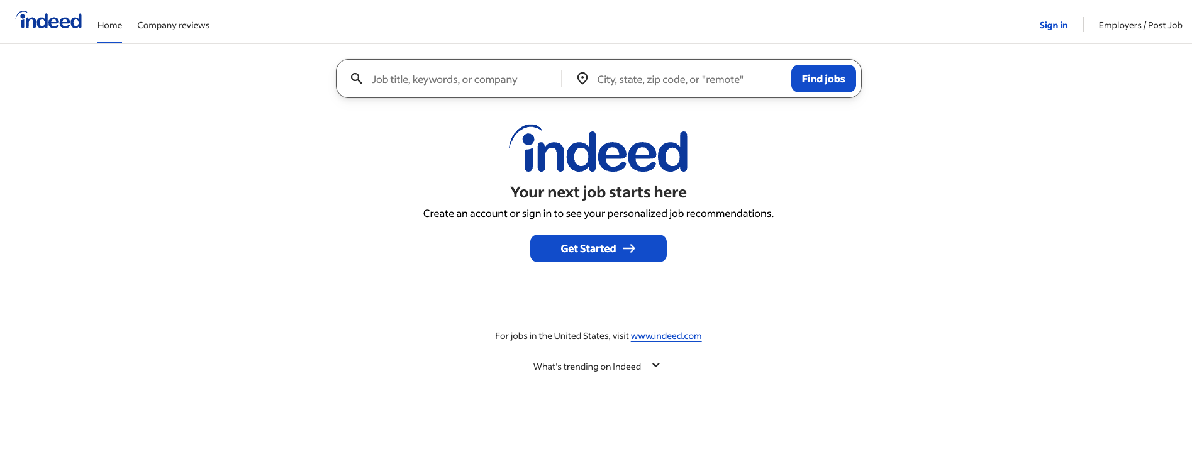
Task: Click the magnifying glass search icon
Action: click(x=357, y=79)
